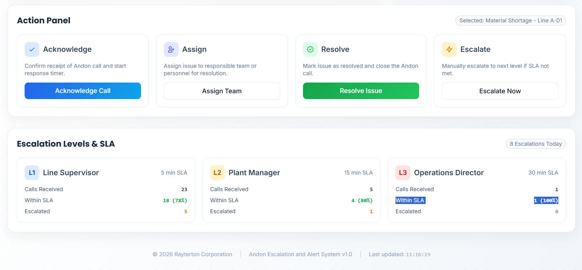Click the Line Supervisor escalated count 5
582x270 pixels.
pos(186,211)
